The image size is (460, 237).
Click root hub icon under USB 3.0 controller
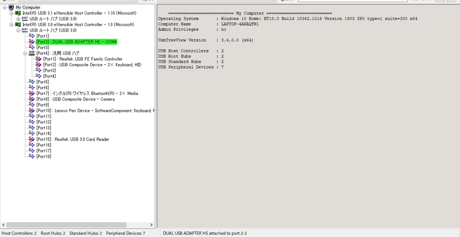(25, 30)
